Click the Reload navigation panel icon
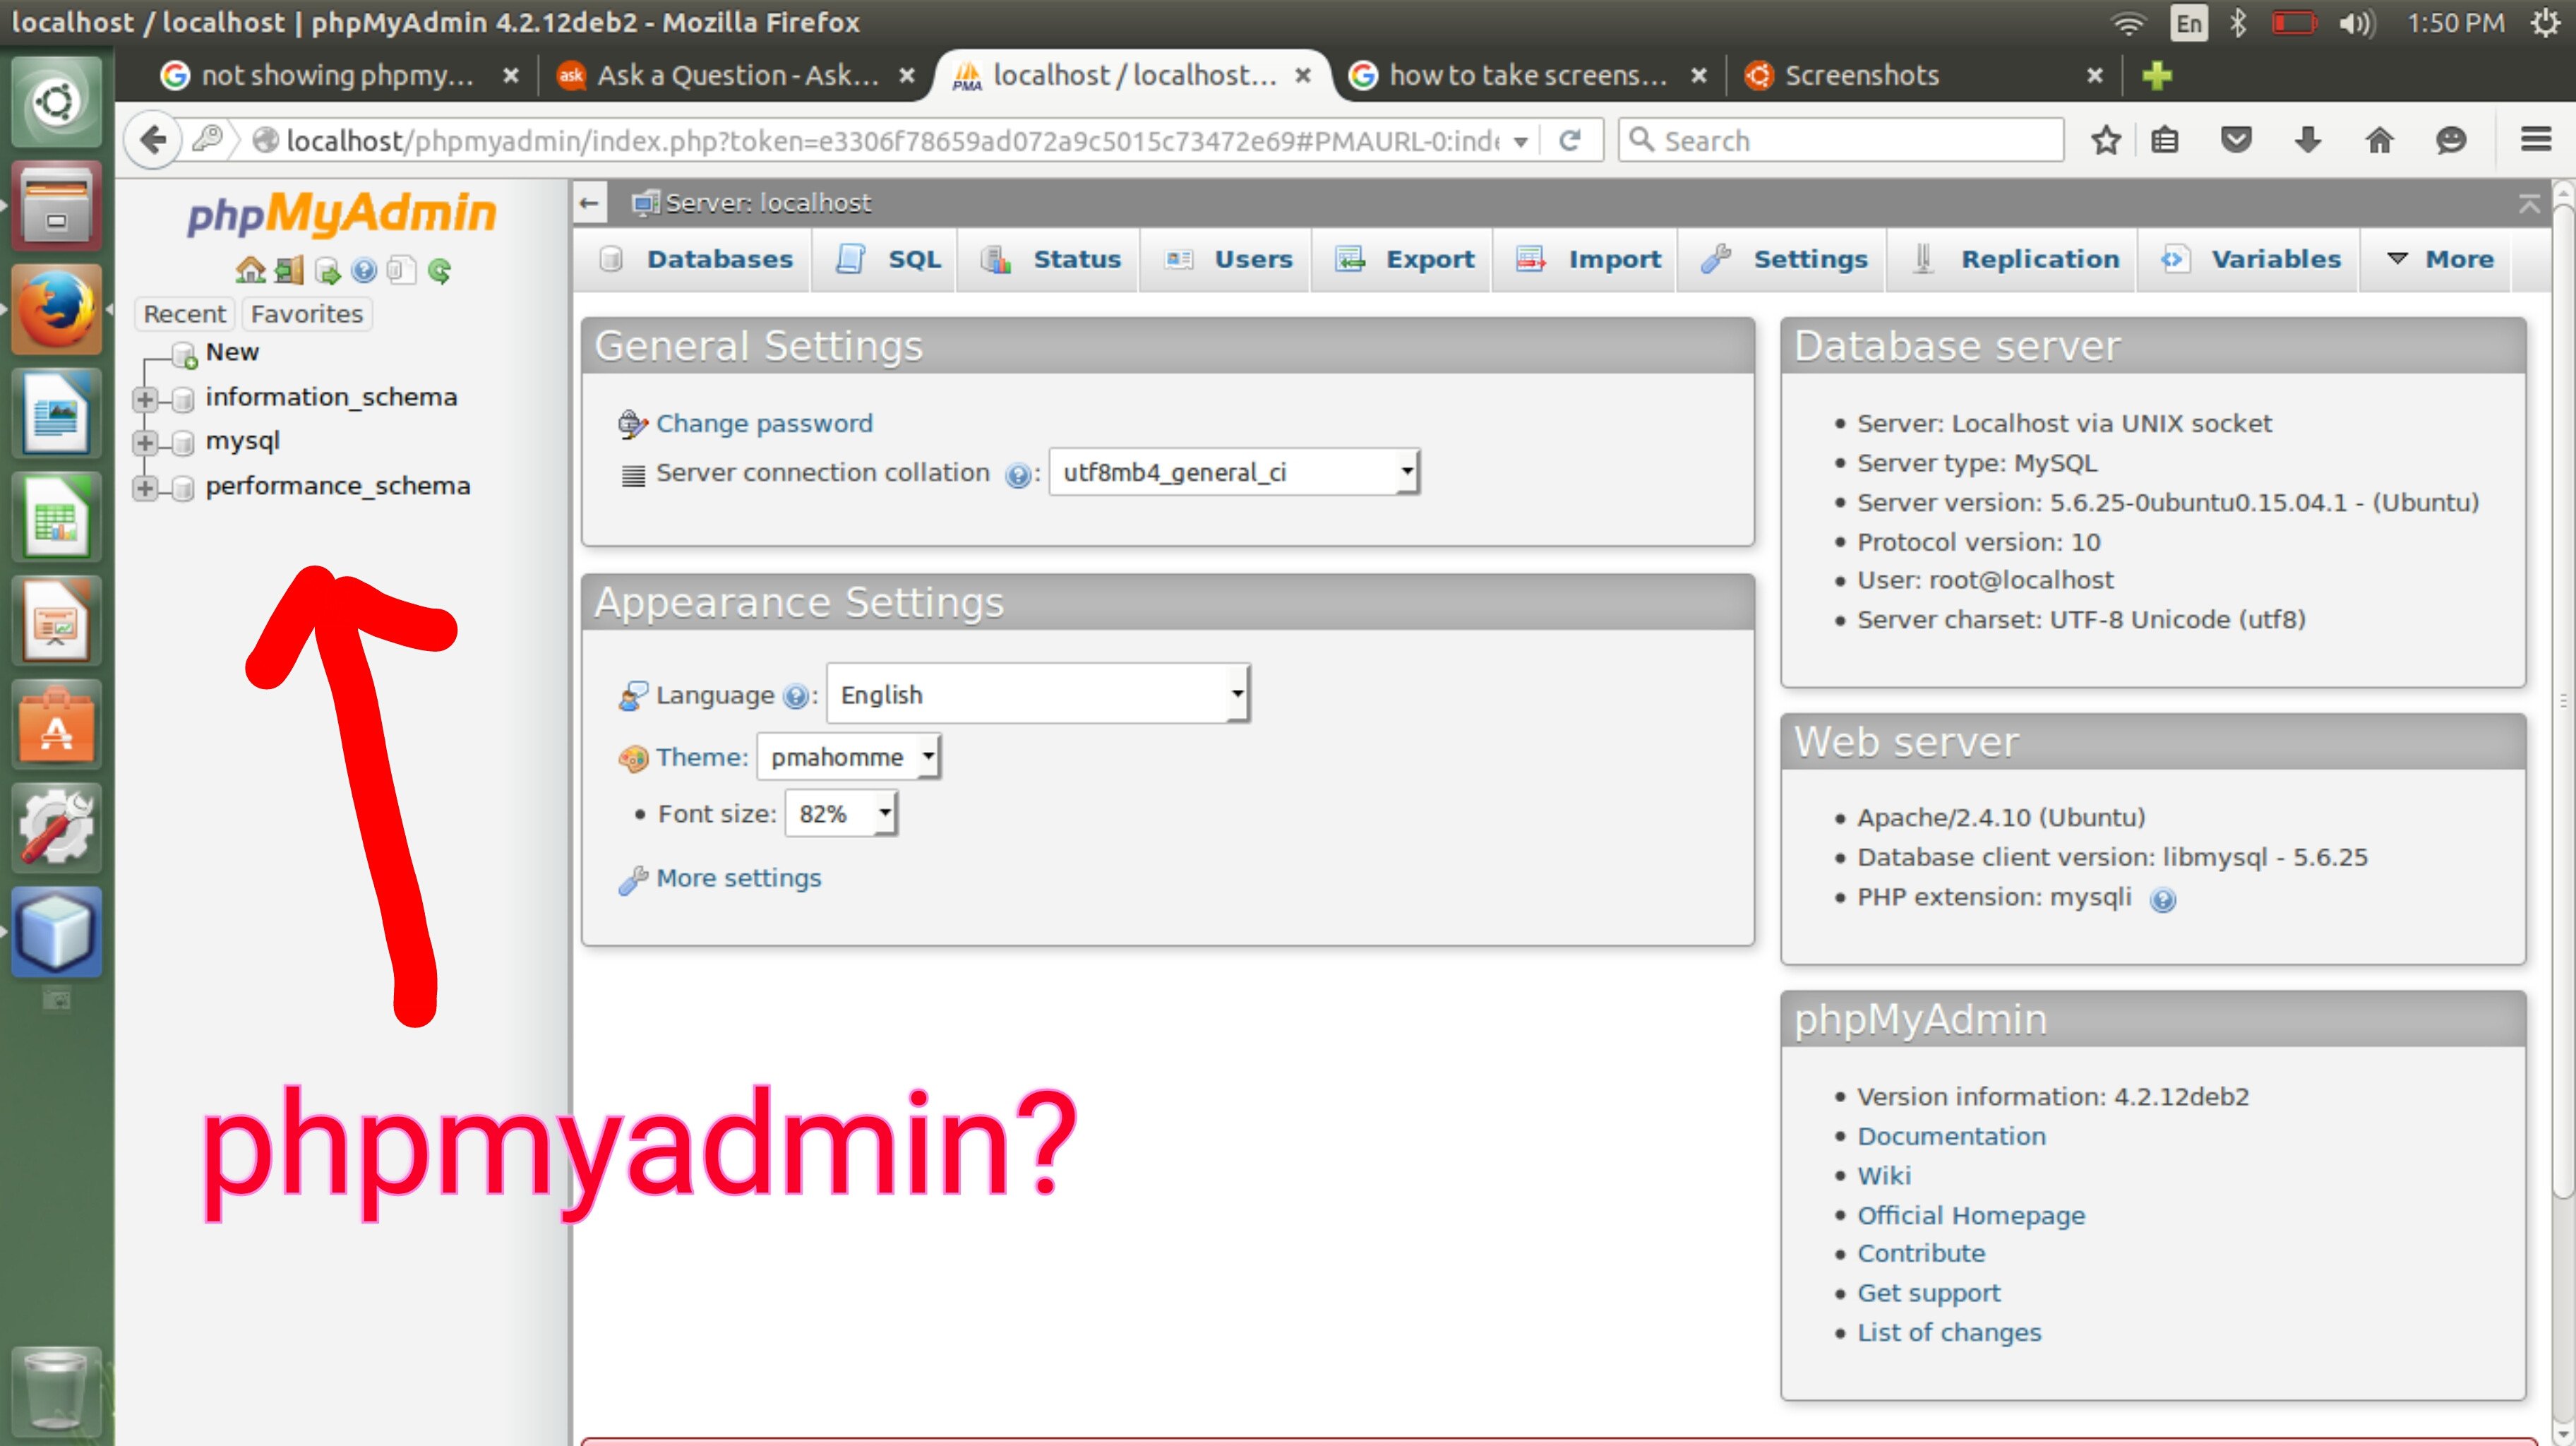The height and width of the screenshot is (1446, 2576). click(x=439, y=270)
